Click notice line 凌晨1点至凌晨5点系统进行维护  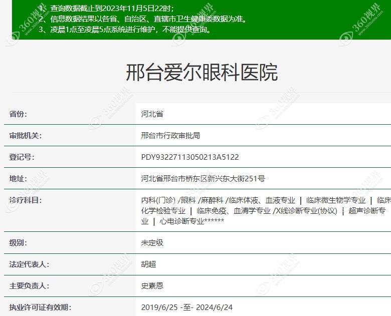coord(125,30)
